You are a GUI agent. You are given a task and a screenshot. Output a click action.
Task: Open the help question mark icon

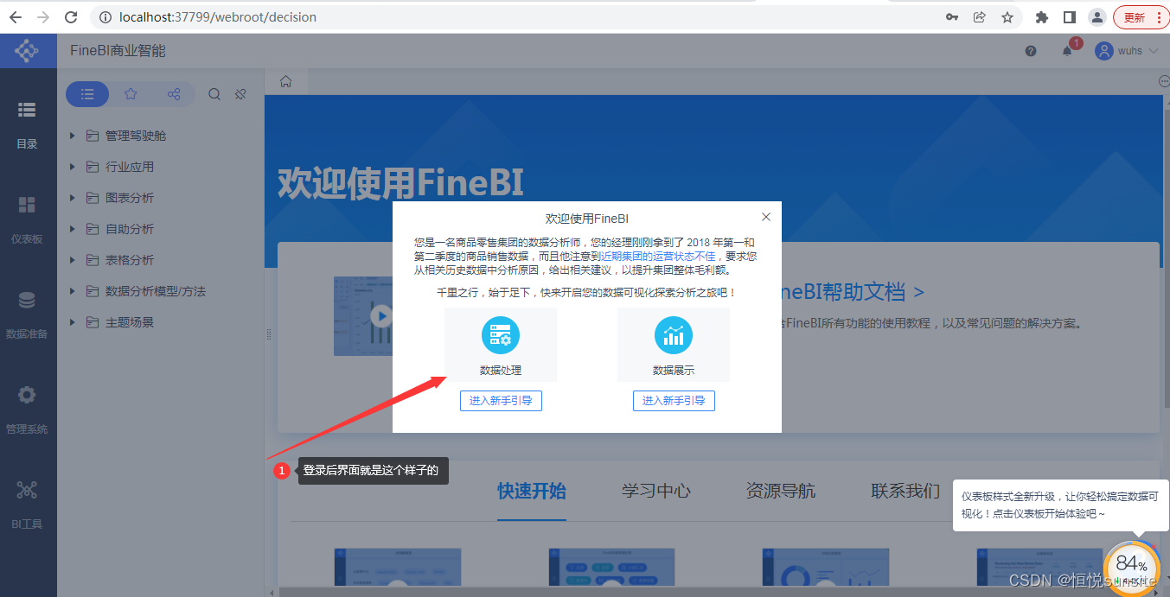point(1031,51)
